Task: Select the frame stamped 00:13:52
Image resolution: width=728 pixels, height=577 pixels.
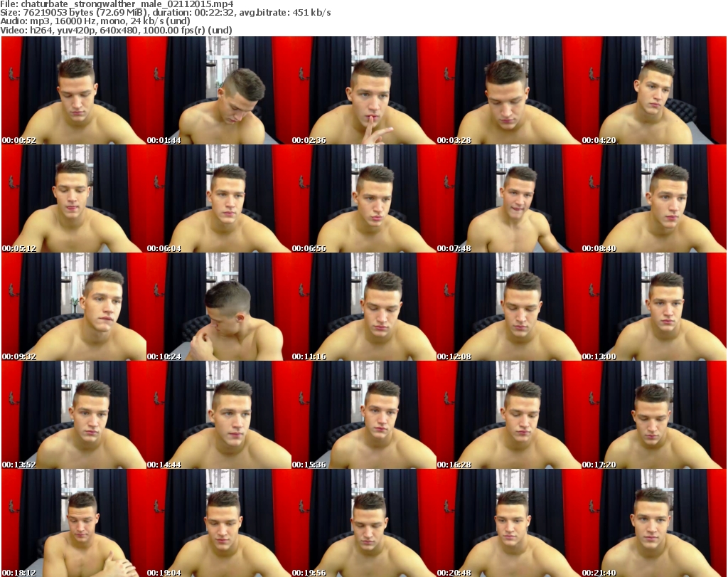Action: point(74,415)
